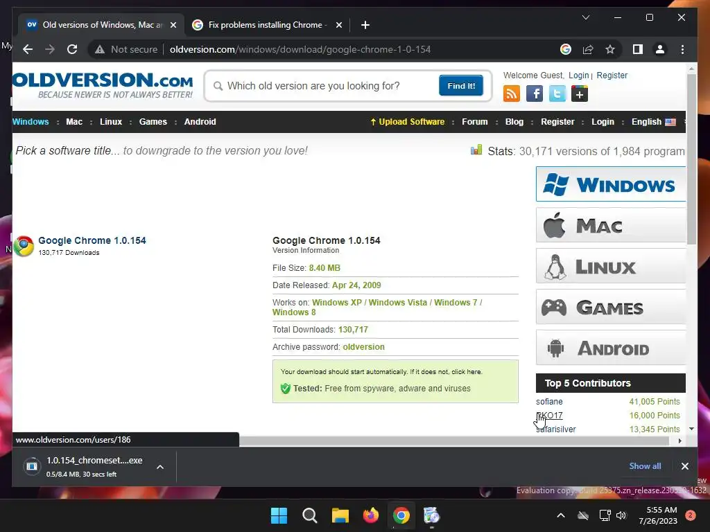Click the Windows XP works-on link
The height and width of the screenshot is (532, 710).
(337, 302)
